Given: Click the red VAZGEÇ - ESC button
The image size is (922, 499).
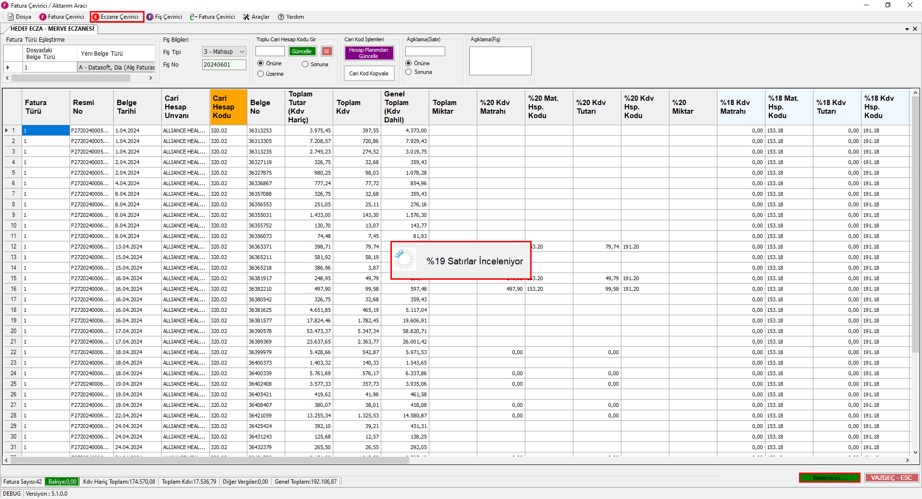Looking at the screenshot, I should click(x=892, y=478).
